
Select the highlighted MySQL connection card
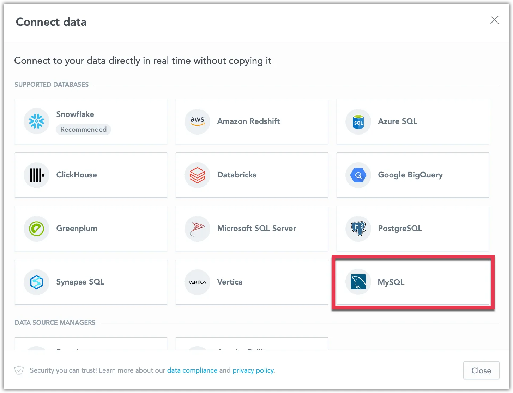coord(413,282)
